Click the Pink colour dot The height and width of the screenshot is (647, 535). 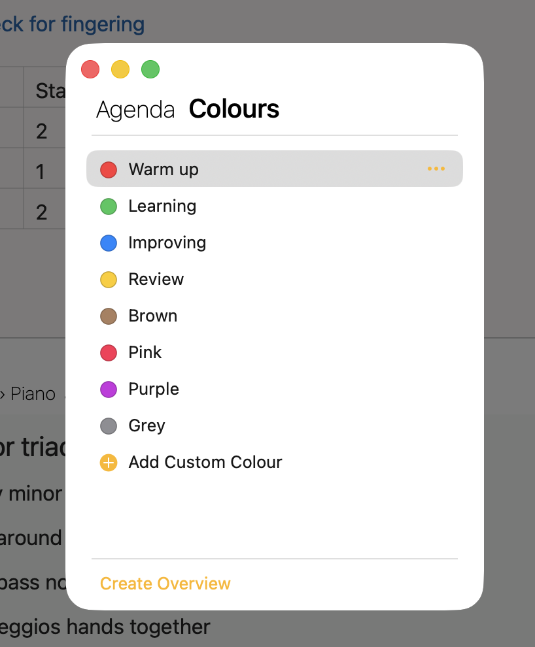pos(109,353)
